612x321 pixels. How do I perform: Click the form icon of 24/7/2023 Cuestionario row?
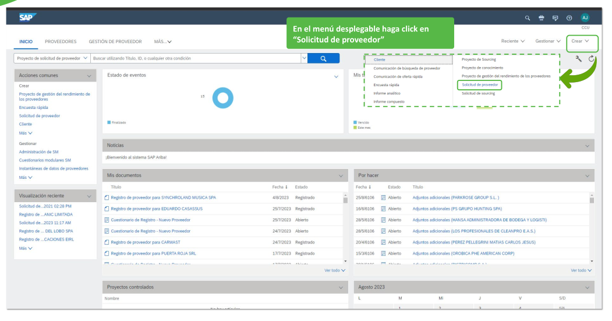(x=107, y=231)
